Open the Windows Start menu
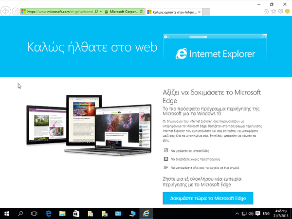 click(7, 214)
